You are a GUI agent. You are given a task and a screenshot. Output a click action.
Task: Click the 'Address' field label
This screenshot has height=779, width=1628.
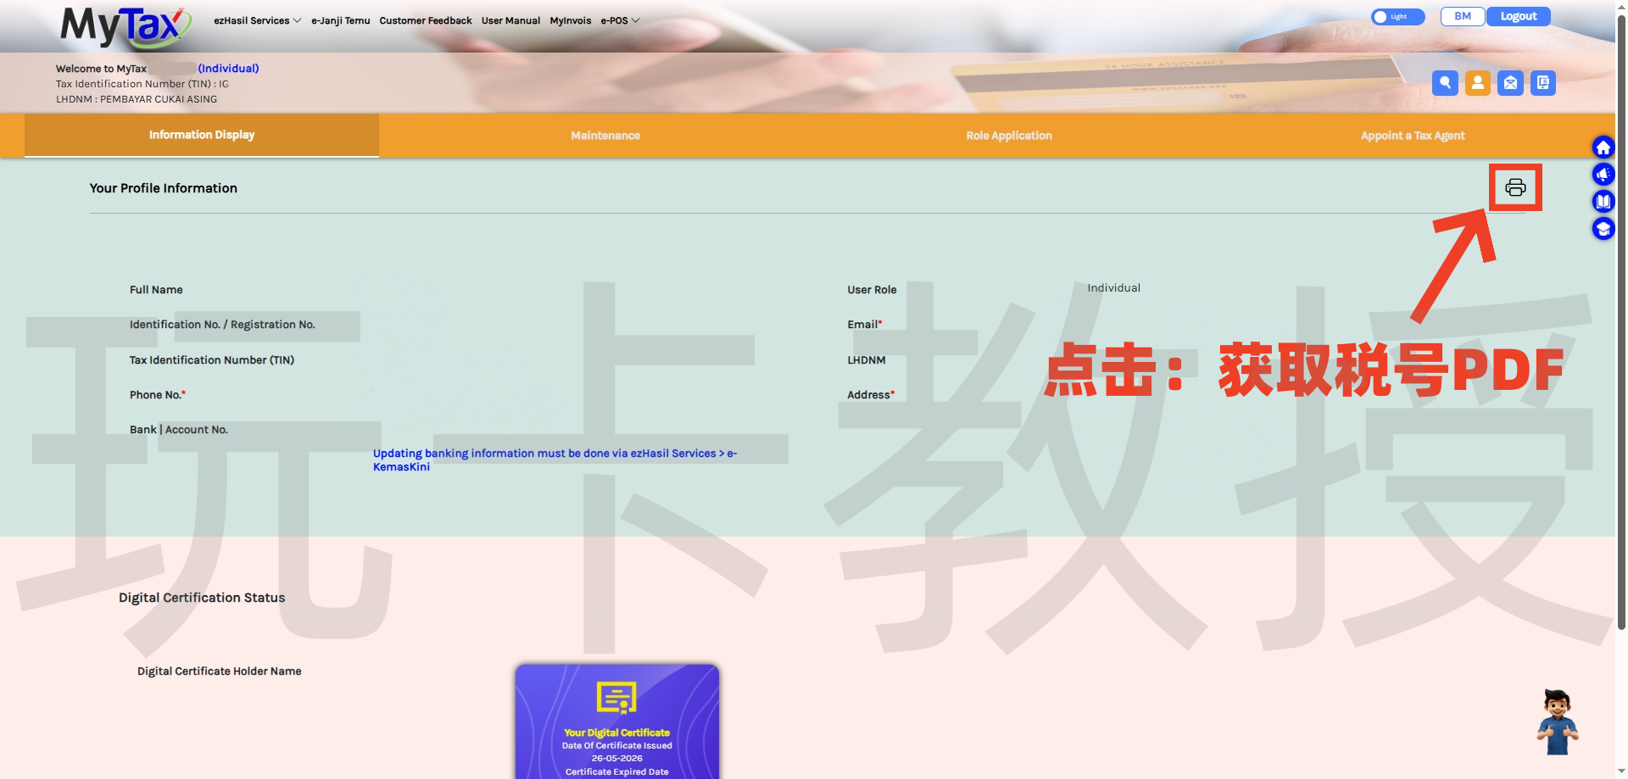pos(871,395)
